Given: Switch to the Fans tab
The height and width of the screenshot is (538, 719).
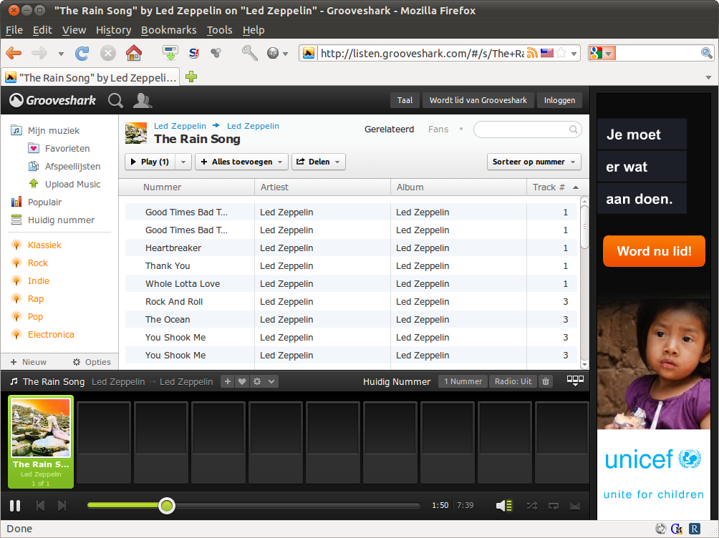Looking at the screenshot, I should 438,129.
